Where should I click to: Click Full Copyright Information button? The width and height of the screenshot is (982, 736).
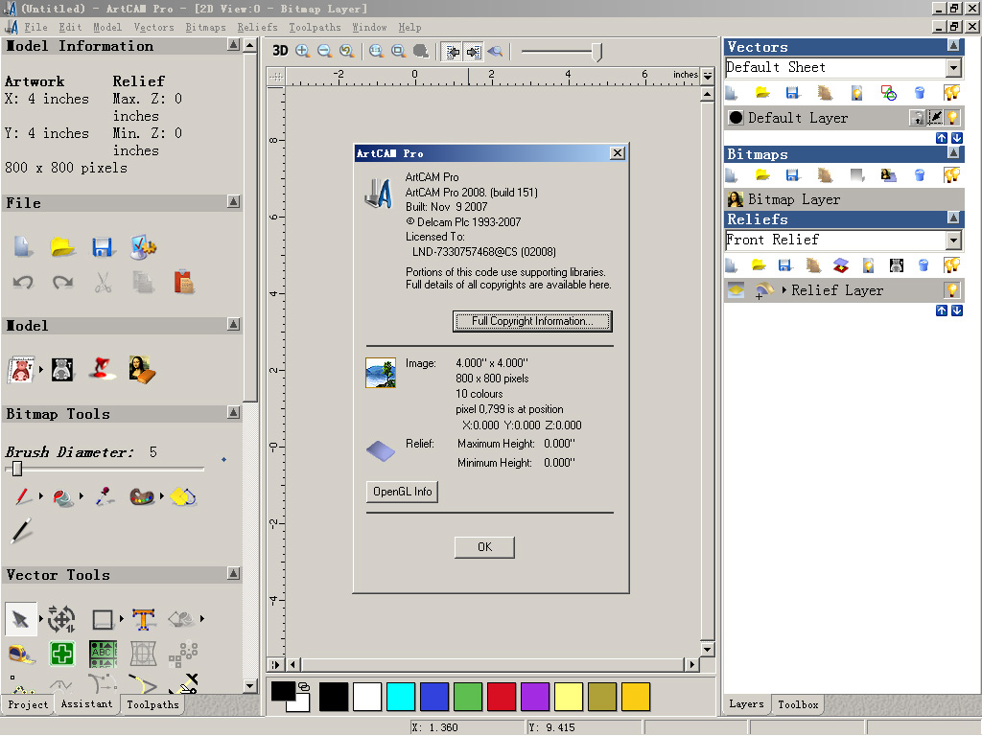532,321
